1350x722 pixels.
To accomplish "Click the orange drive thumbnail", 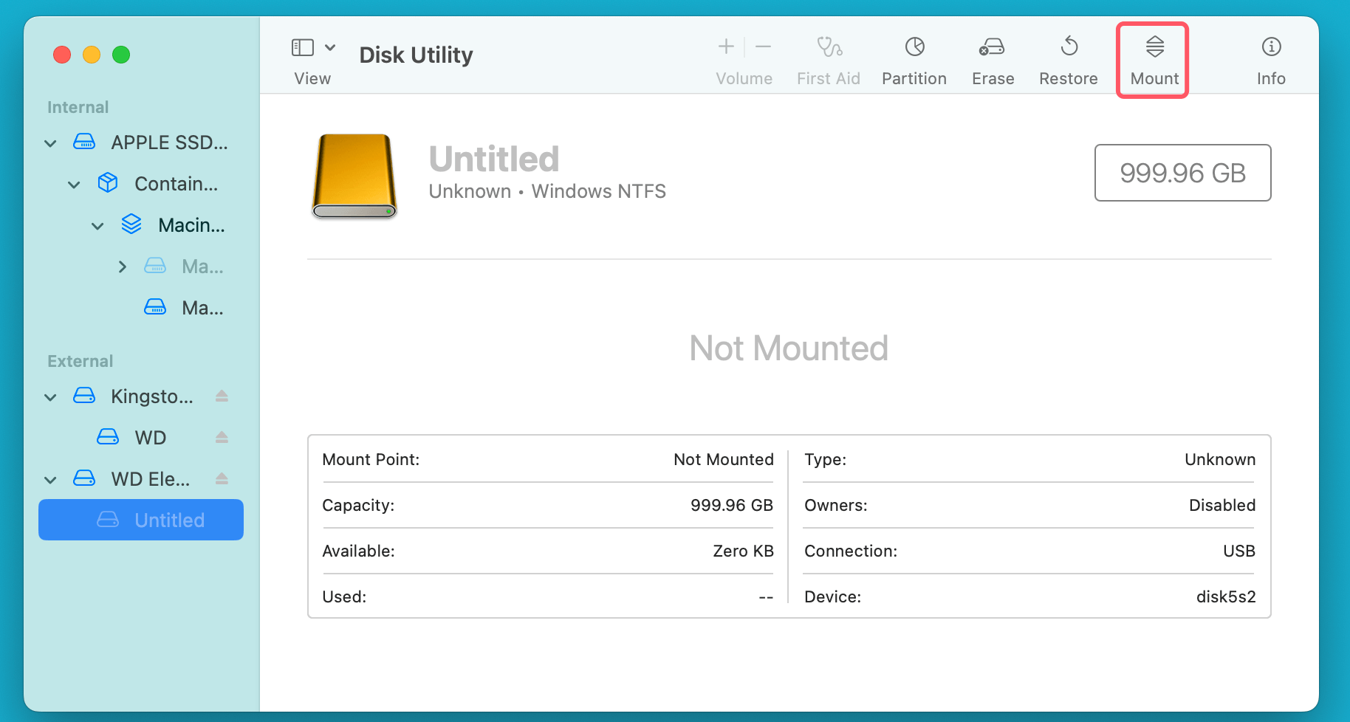I will pyautogui.click(x=354, y=176).
